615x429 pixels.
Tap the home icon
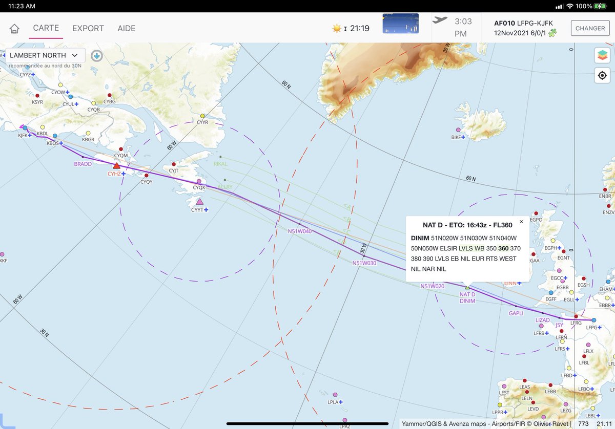click(14, 29)
